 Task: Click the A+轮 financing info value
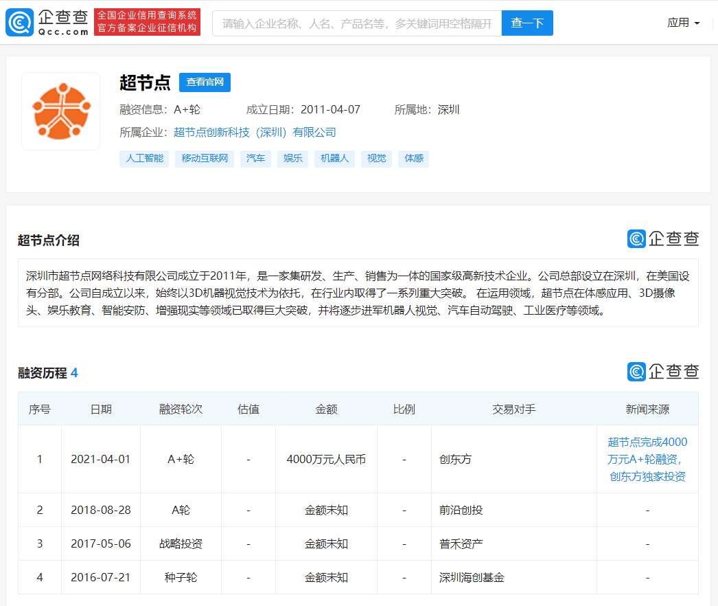pos(187,109)
